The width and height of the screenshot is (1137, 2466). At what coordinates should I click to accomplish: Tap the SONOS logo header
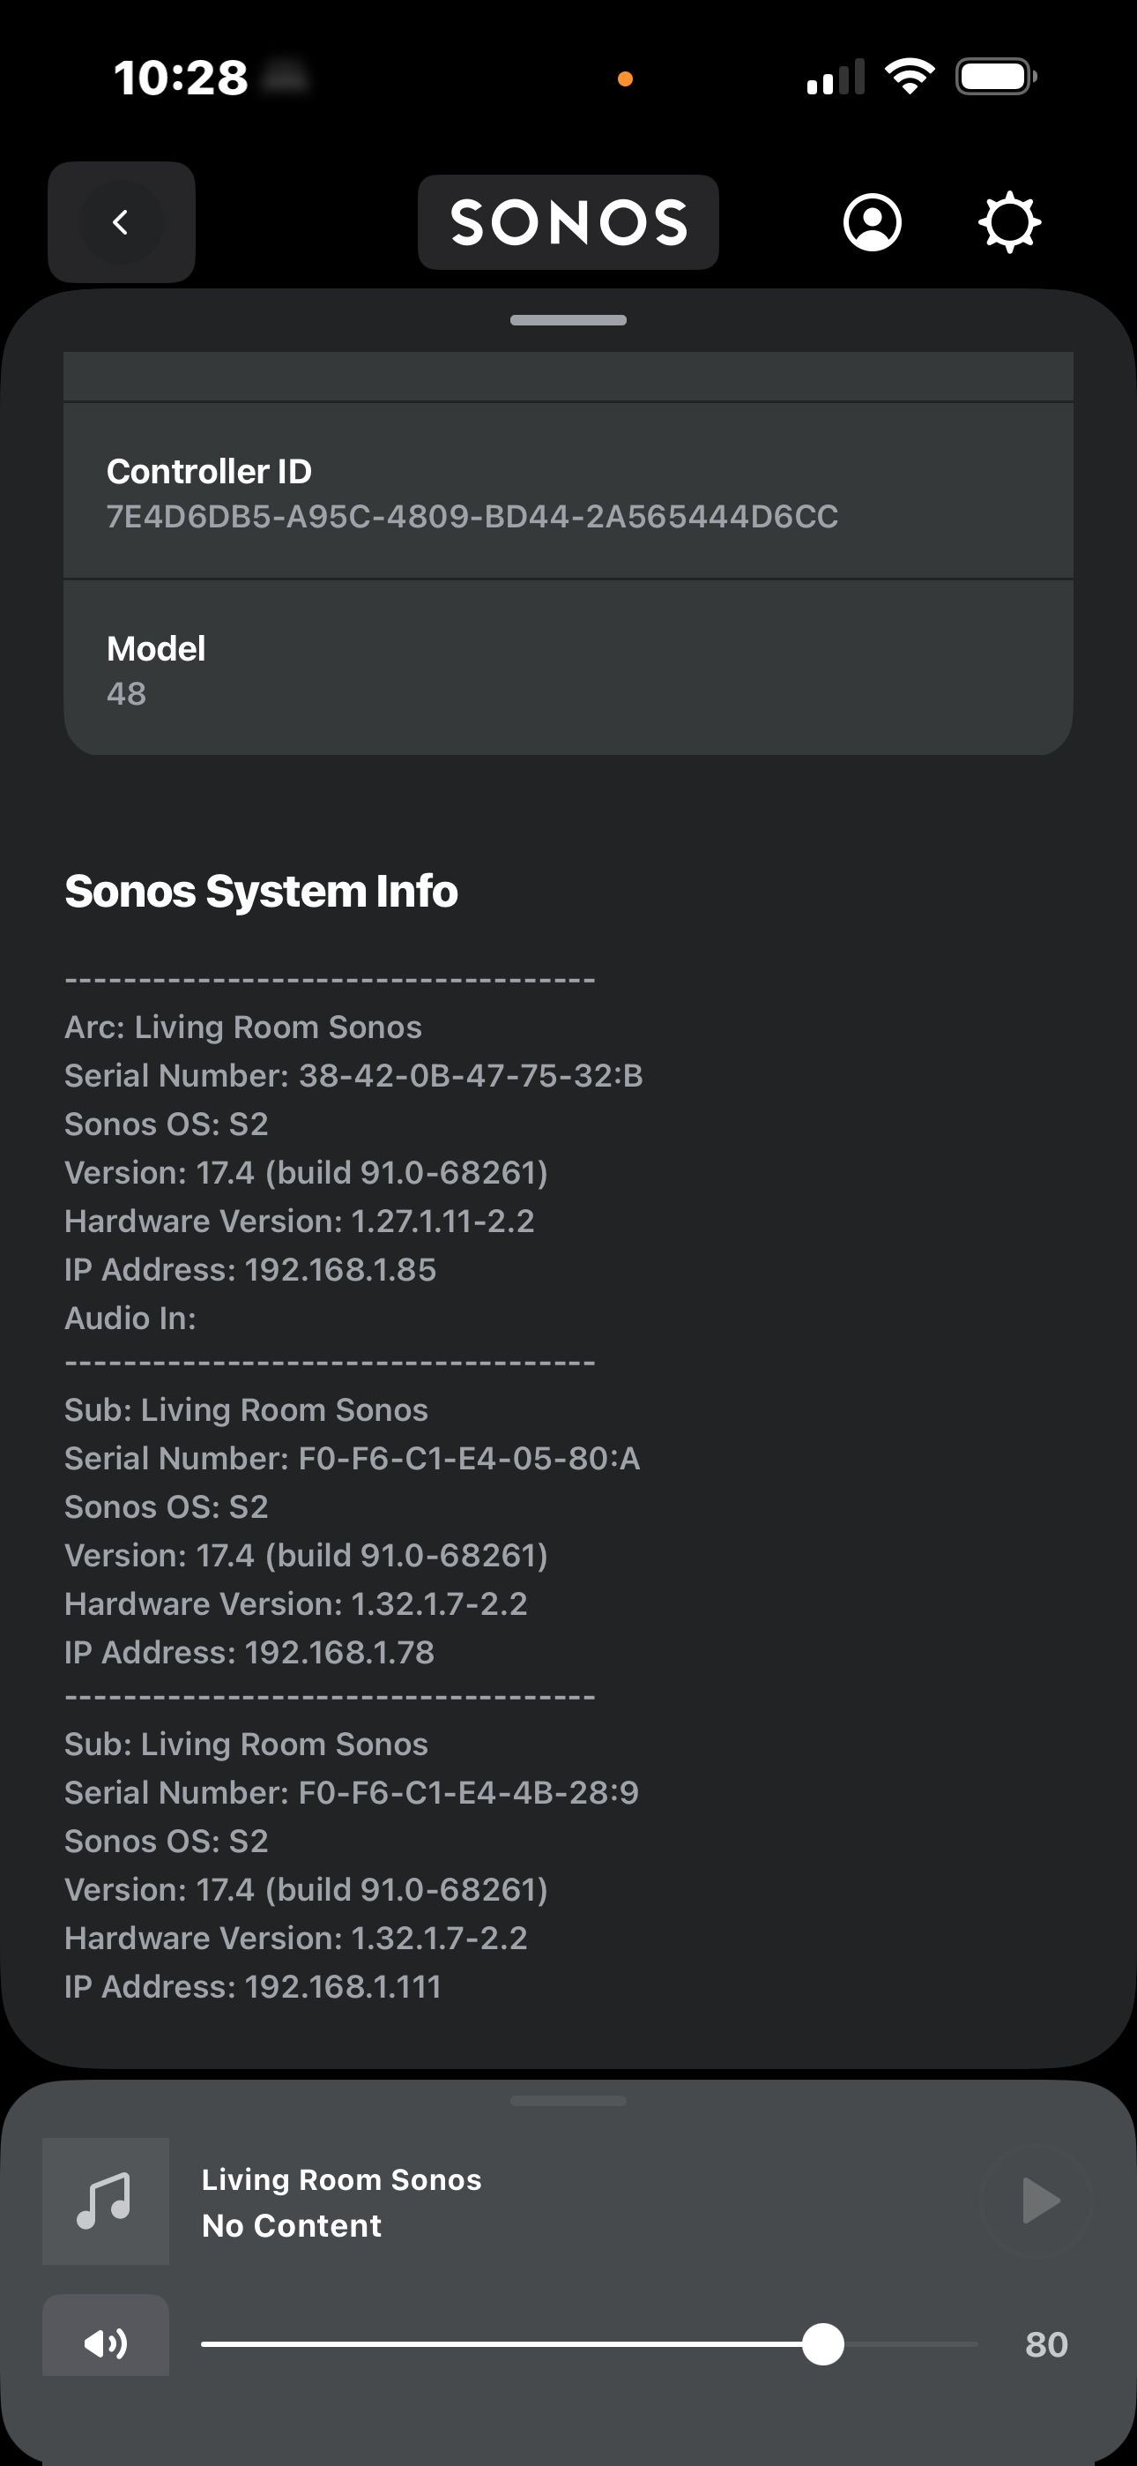pyautogui.click(x=568, y=222)
